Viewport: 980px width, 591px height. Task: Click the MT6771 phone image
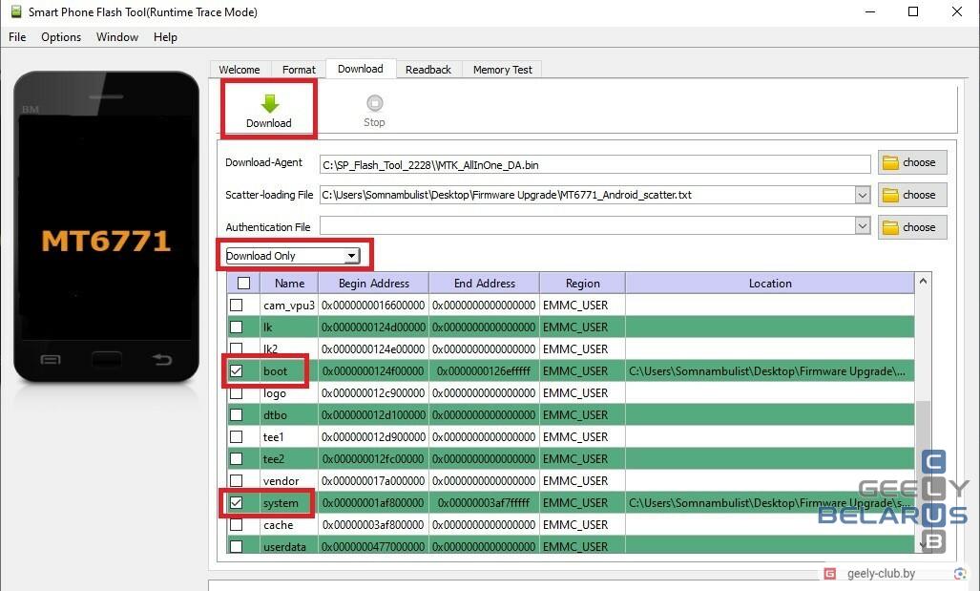coord(106,227)
